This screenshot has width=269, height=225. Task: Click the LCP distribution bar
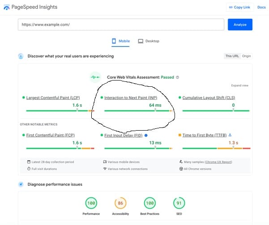point(60,111)
